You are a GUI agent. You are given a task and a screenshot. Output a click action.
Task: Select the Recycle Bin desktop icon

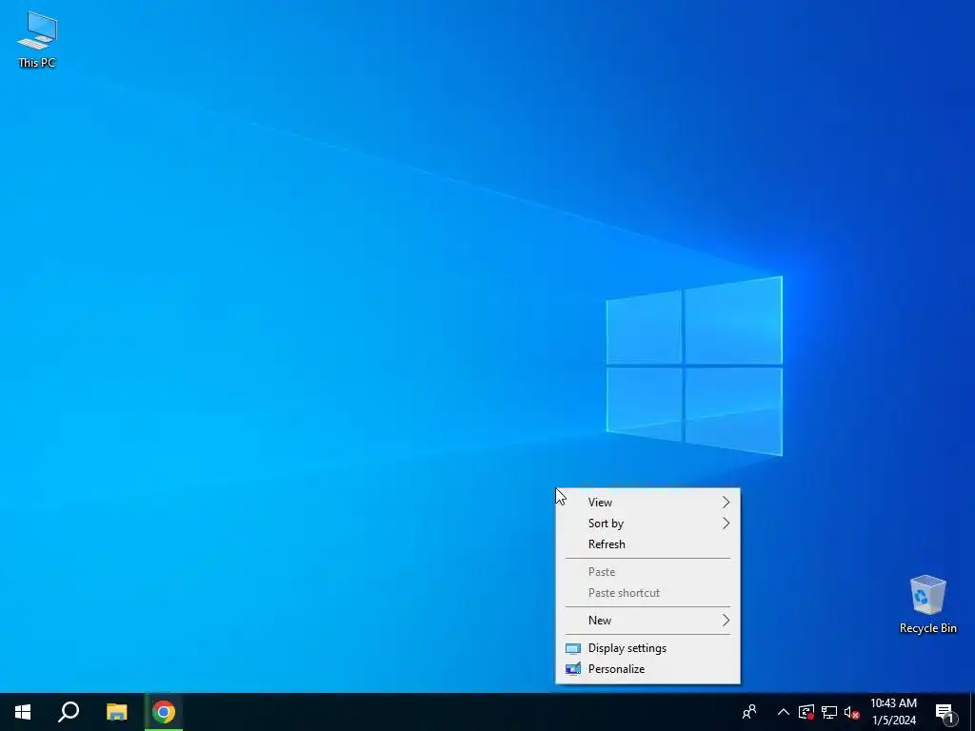click(x=927, y=603)
